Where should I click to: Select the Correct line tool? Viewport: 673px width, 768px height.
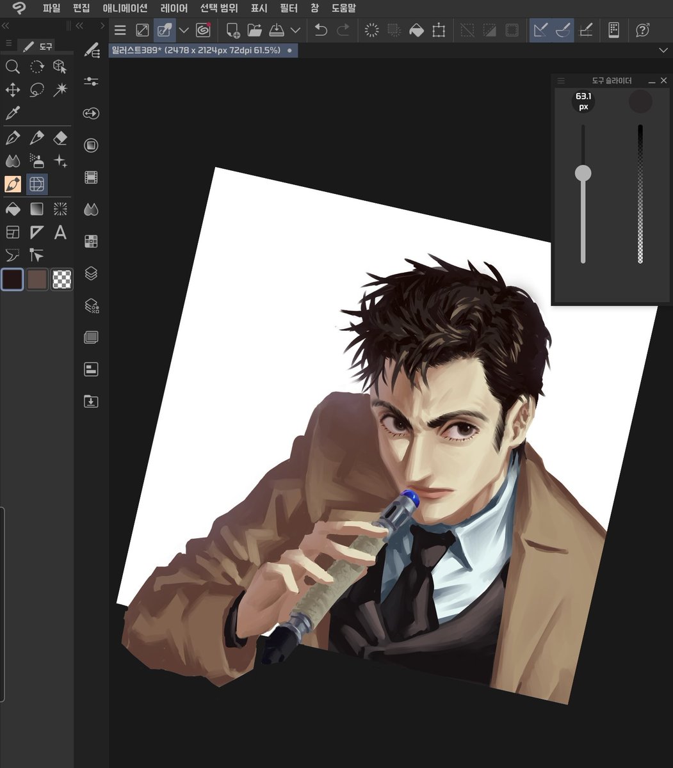(x=36, y=255)
